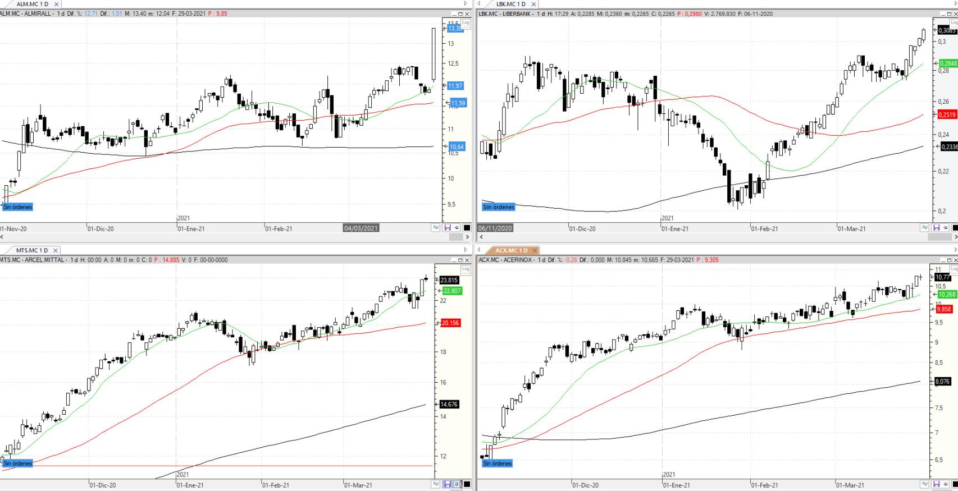Switch to the ACX.MC 1 D tab
Image resolution: width=958 pixels, height=491 pixels.
(511, 250)
